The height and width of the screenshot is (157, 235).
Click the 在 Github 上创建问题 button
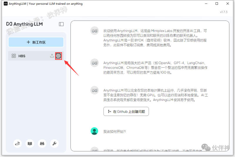(x=126, y=112)
